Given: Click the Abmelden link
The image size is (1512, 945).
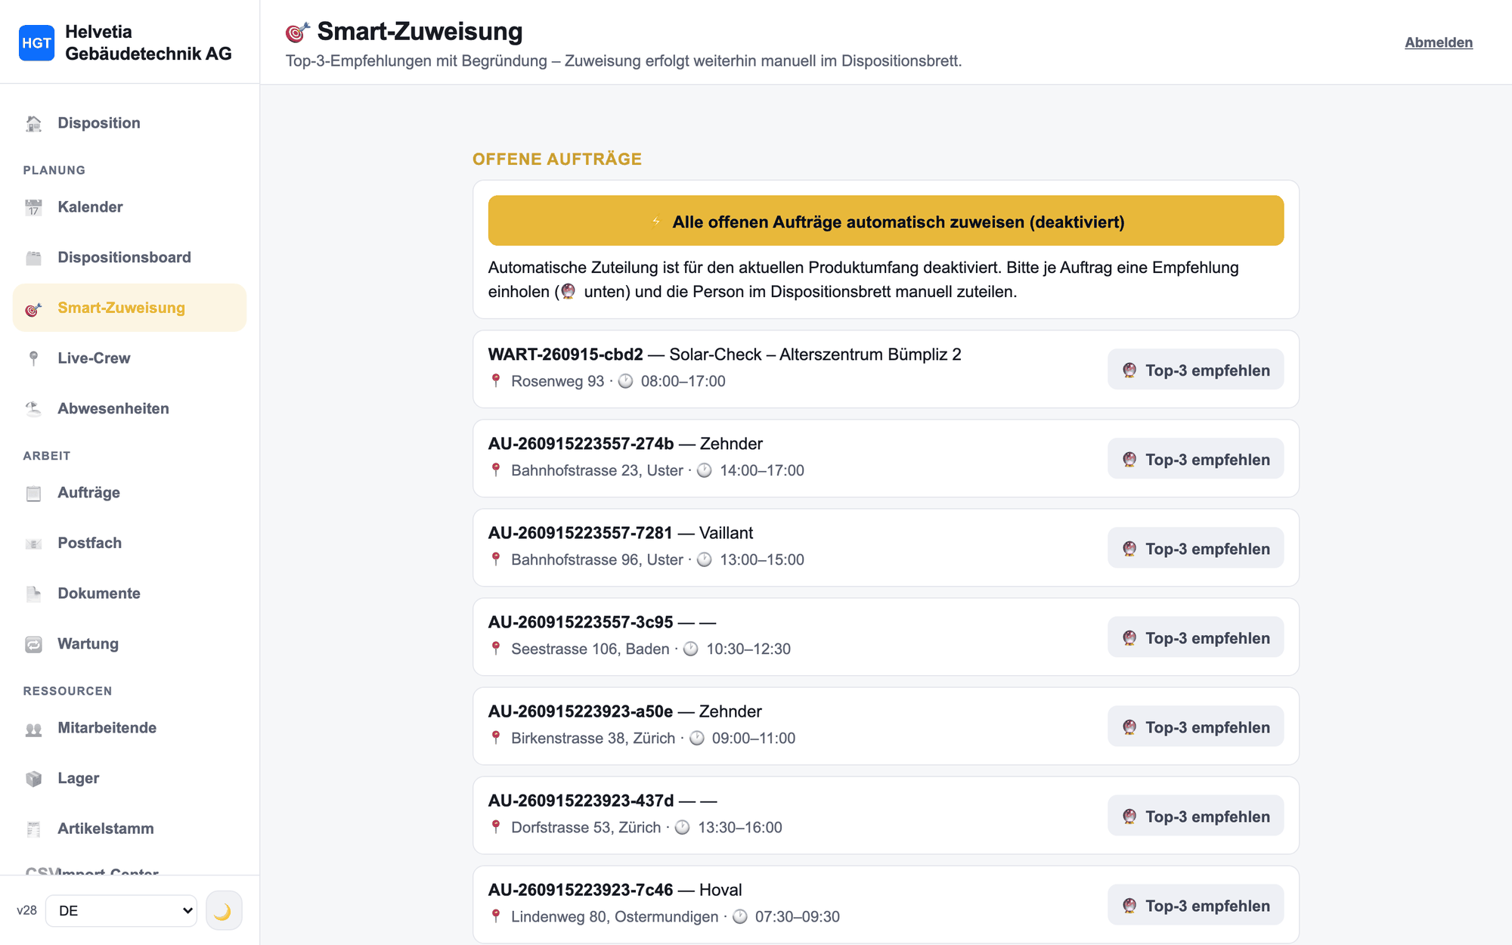Looking at the screenshot, I should (x=1439, y=42).
